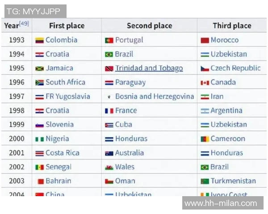Click the Senegal flag icon

click(39, 167)
